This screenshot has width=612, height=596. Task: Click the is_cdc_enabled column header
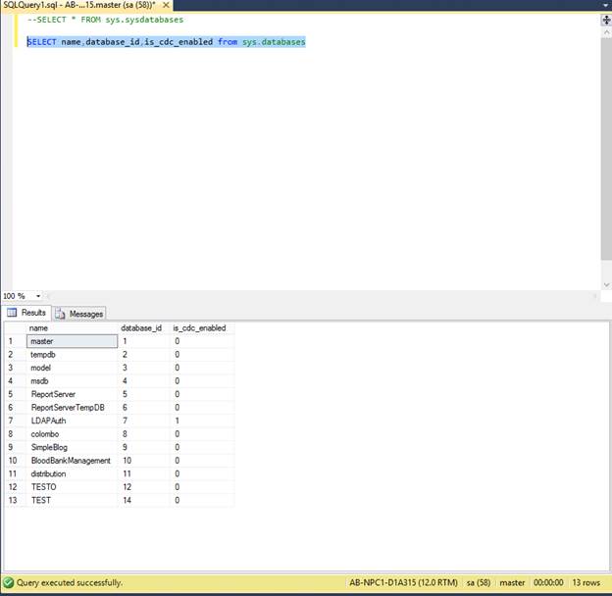(203, 328)
